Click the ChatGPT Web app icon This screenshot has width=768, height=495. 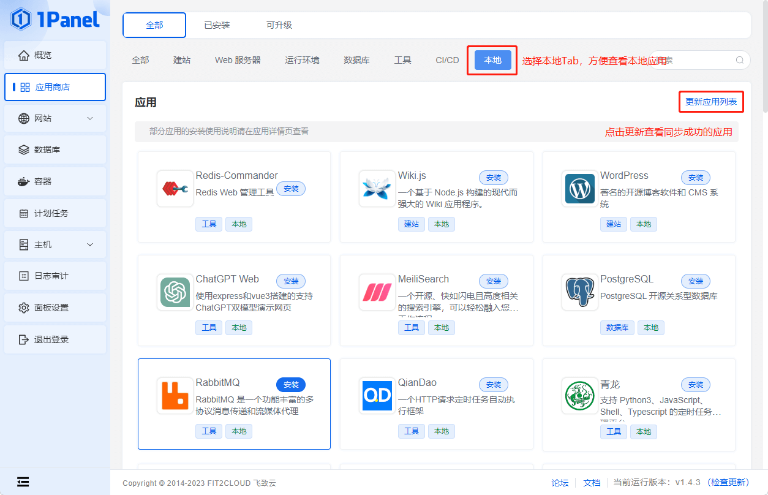tap(175, 292)
